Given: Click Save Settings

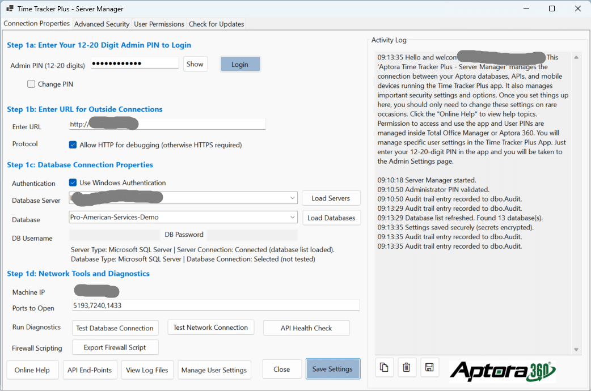Looking at the screenshot, I should click(333, 369).
